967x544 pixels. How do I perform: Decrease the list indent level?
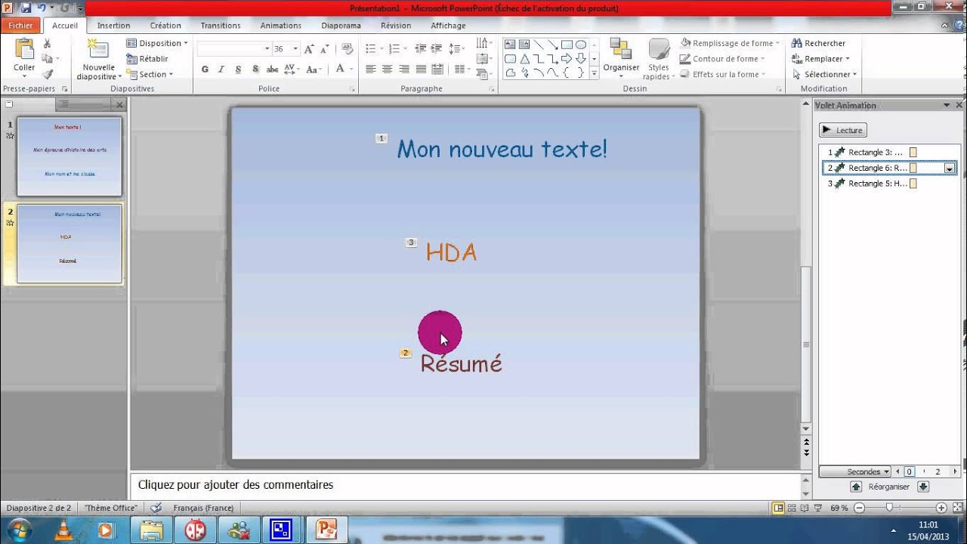pos(421,48)
